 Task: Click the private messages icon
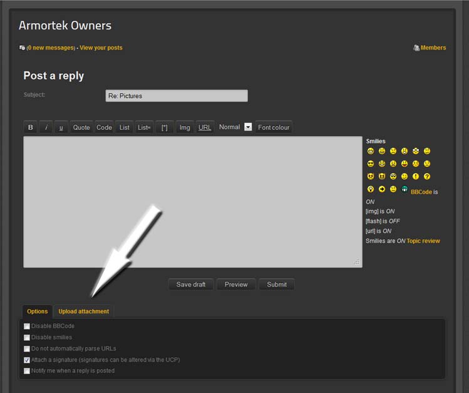(x=22, y=48)
